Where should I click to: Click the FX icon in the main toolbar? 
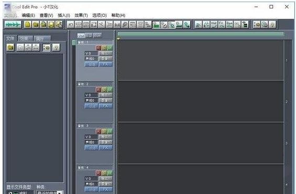pos(222,25)
